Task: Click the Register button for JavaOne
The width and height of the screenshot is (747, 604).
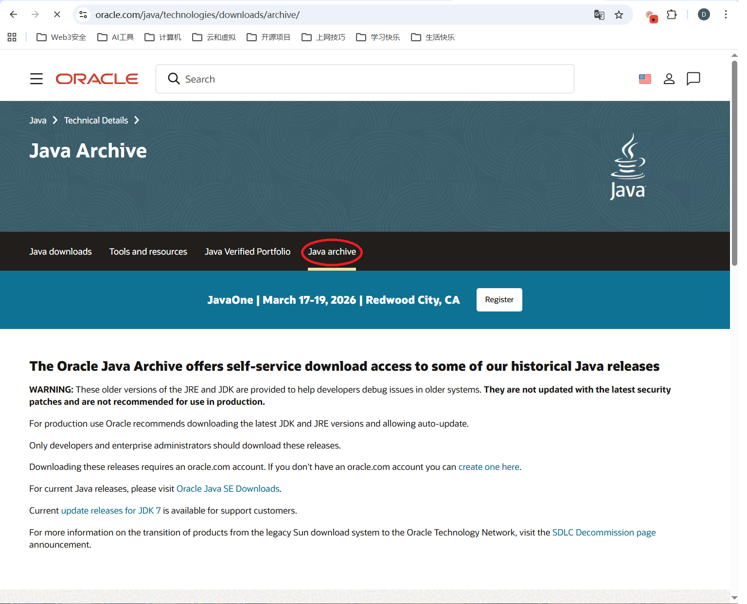Action: pyautogui.click(x=499, y=300)
